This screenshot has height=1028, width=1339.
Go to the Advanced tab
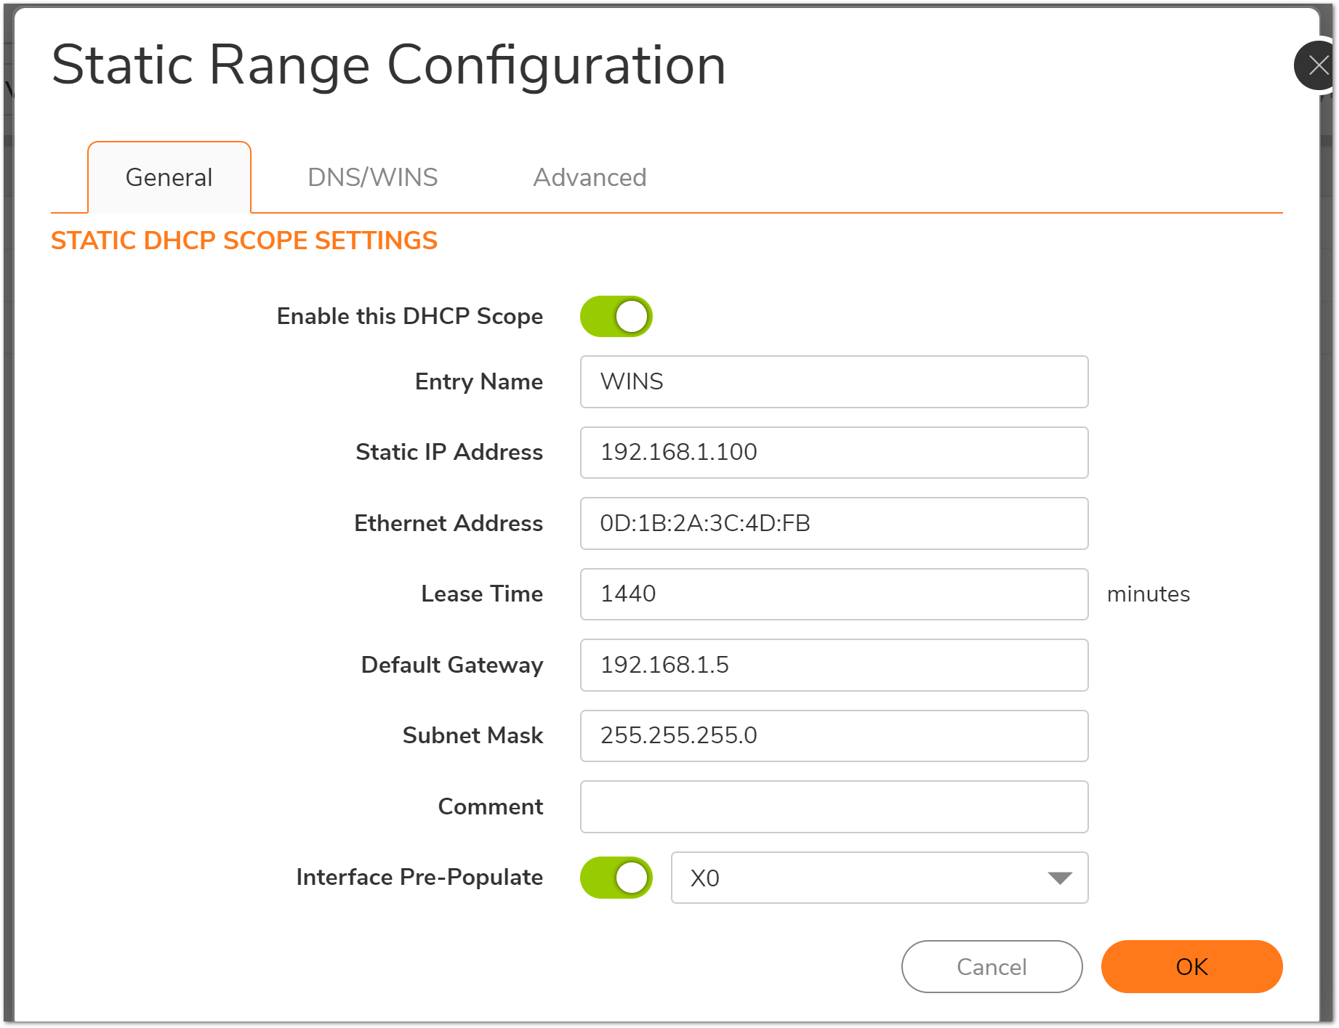coord(590,177)
